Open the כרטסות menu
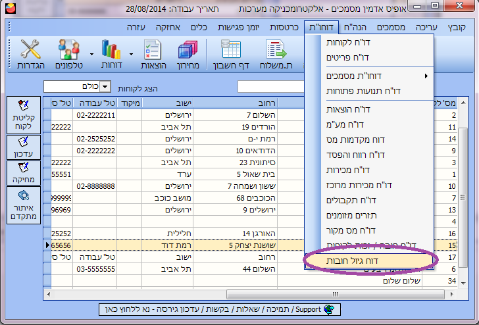 284,27
